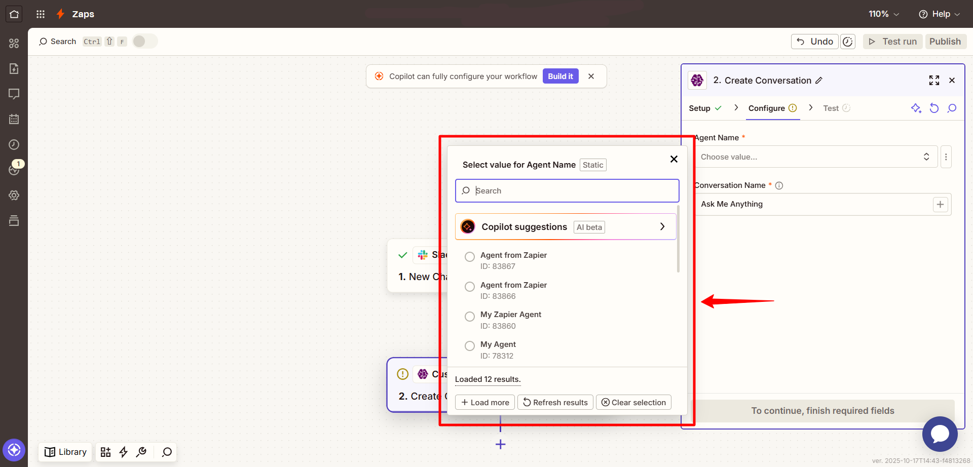
Task: Open the sidebar status icon with badge
Action: pyautogui.click(x=14, y=170)
